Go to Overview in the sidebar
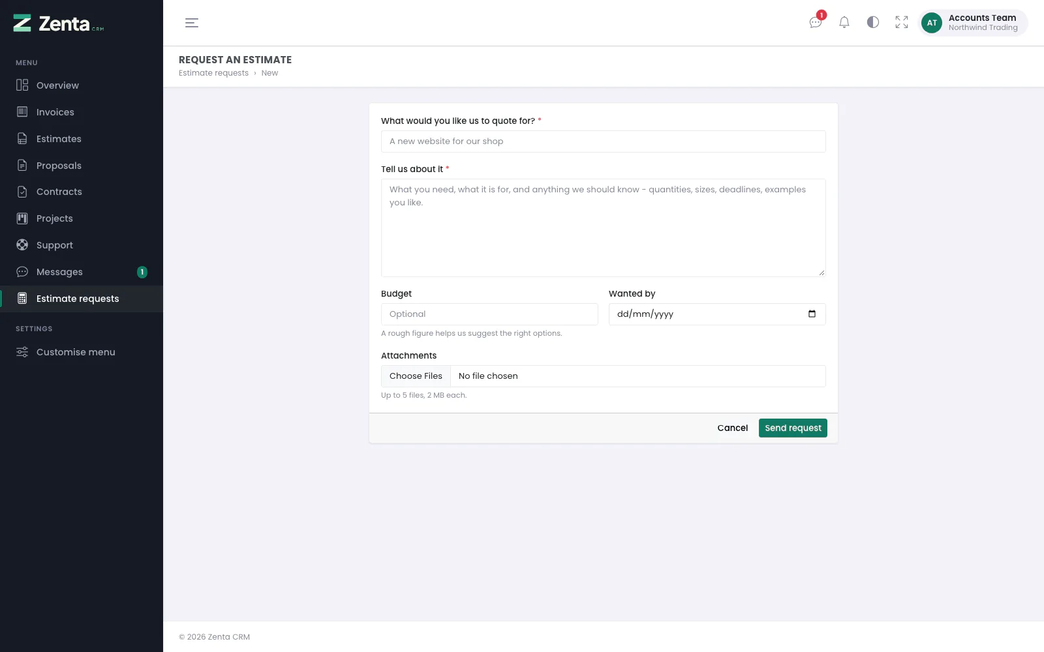1044x652 pixels. click(82, 85)
